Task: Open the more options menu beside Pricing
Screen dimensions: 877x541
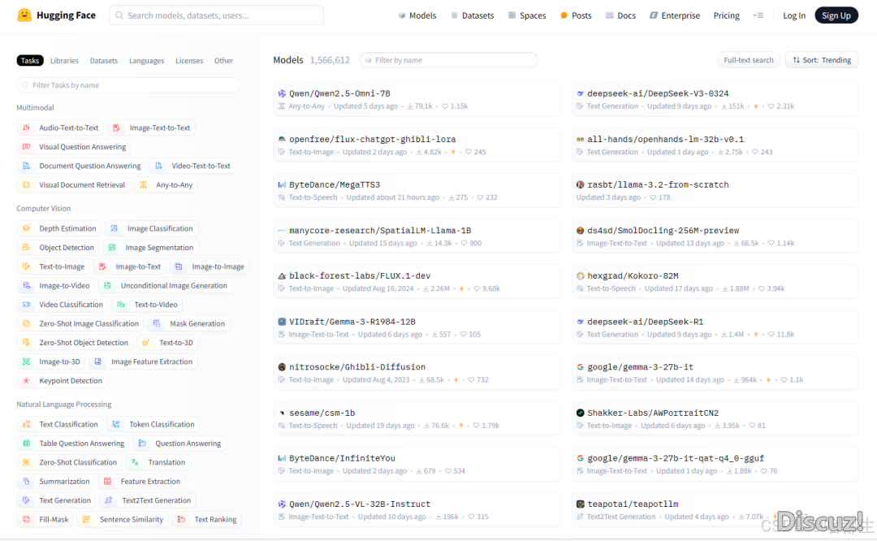Action: (758, 15)
